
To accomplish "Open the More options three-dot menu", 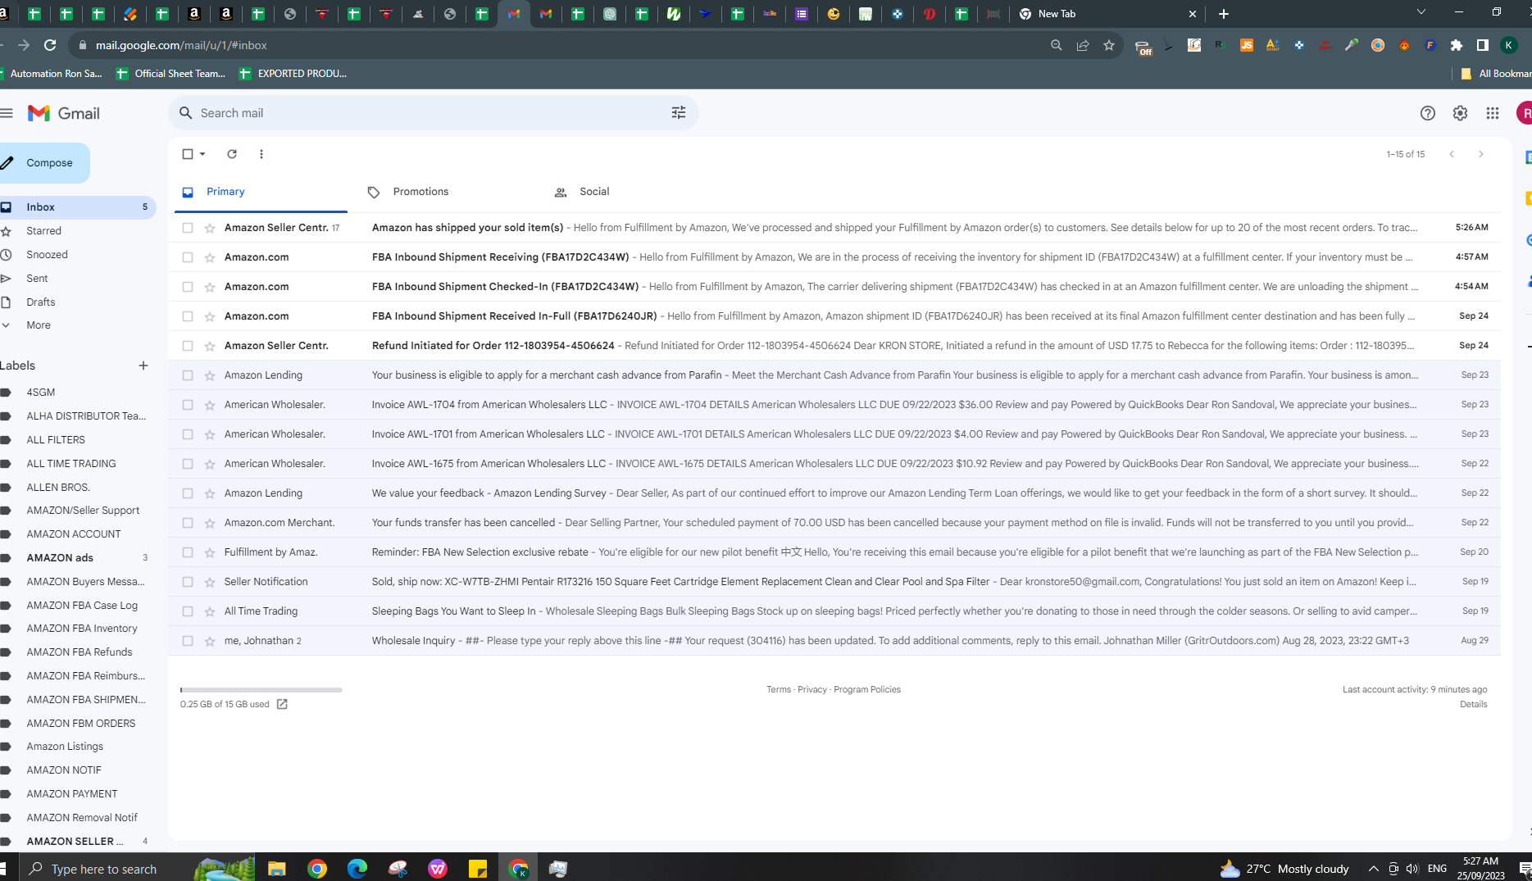I will tap(261, 154).
